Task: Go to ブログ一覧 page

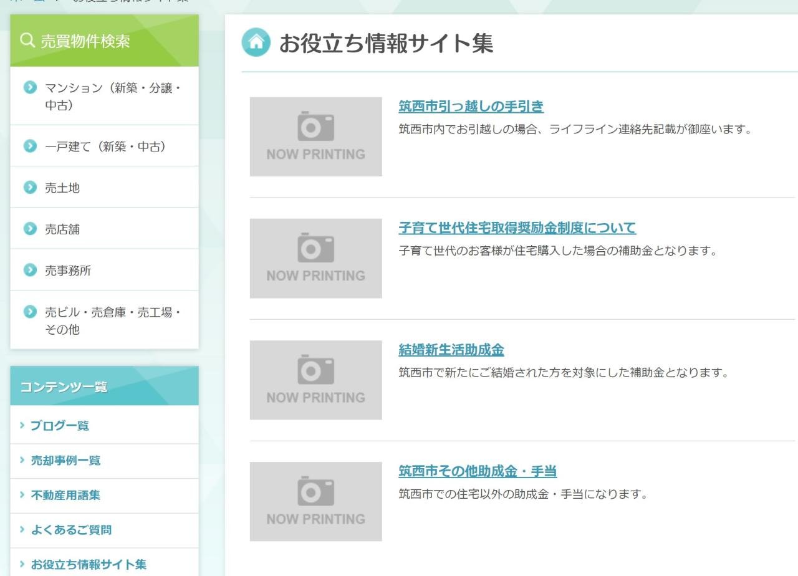Action: [x=60, y=426]
